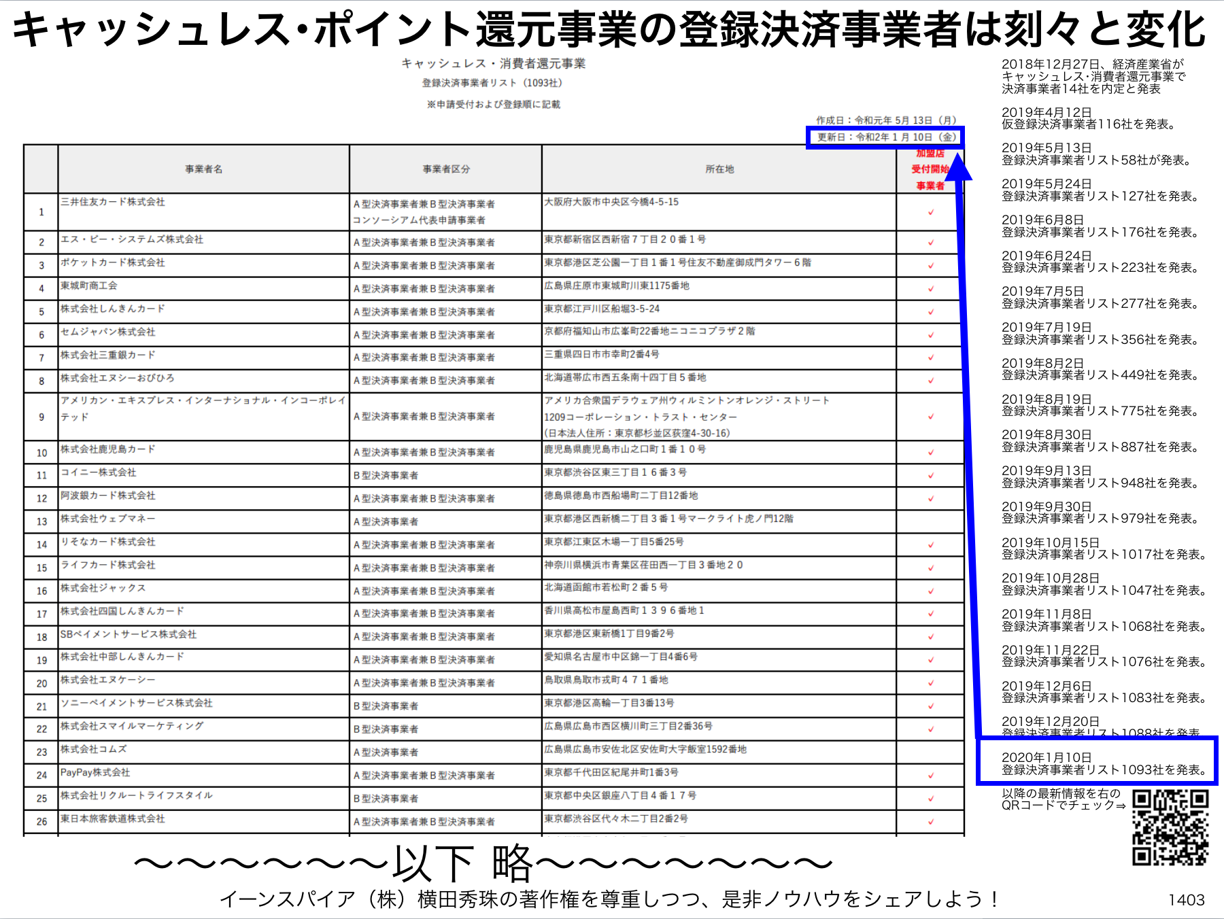
Task: Select 株式会社ウェブマネー in row 13
Action: tap(108, 519)
